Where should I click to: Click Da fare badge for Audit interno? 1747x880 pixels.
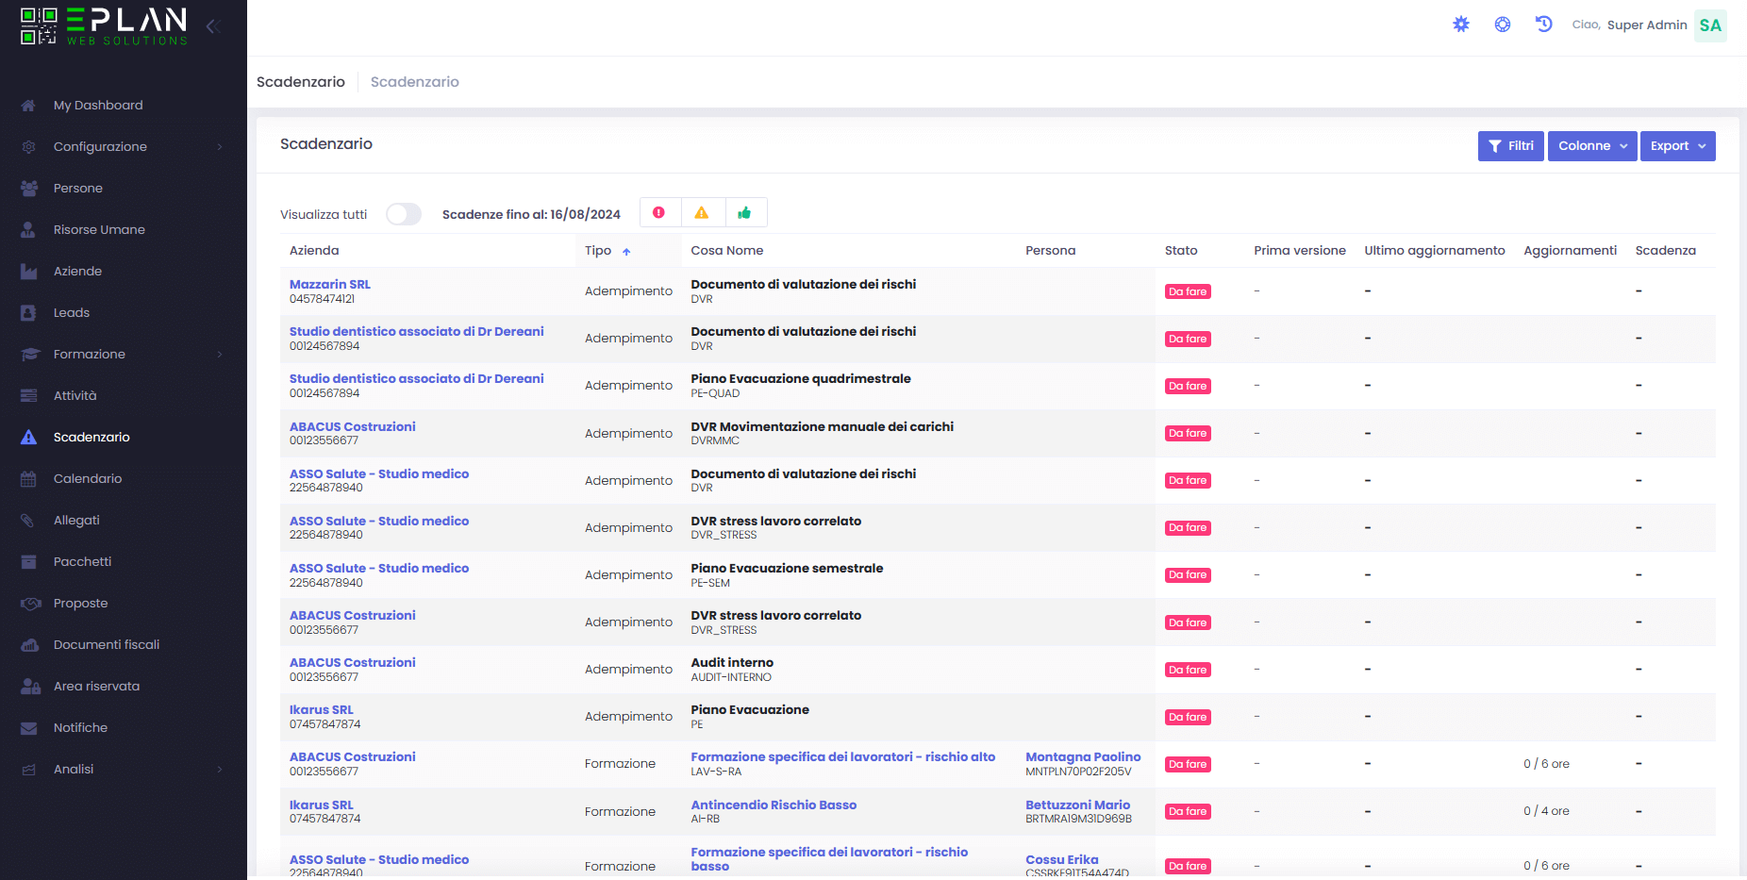(x=1188, y=670)
